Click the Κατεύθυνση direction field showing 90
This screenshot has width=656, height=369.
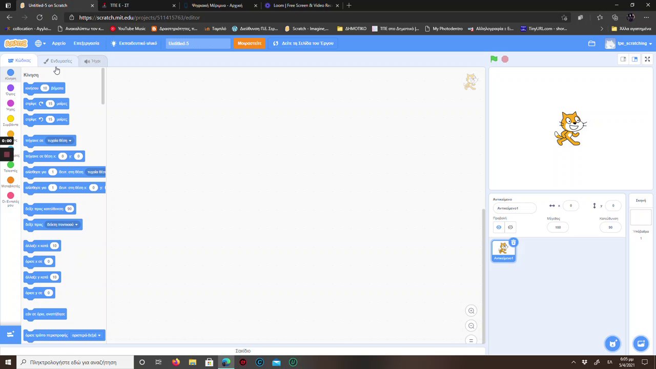(610, 227)
